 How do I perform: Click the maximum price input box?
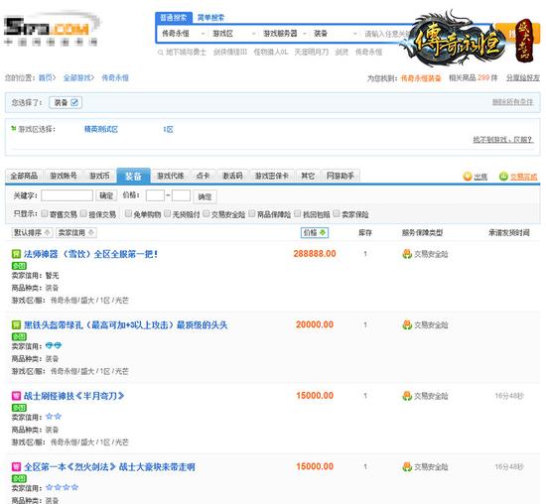tap(181, 195)
